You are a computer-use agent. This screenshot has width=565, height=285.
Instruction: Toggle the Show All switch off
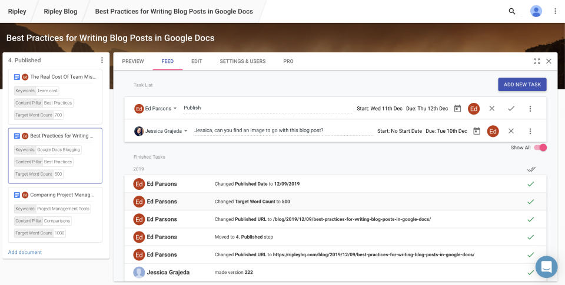point(540,147)
